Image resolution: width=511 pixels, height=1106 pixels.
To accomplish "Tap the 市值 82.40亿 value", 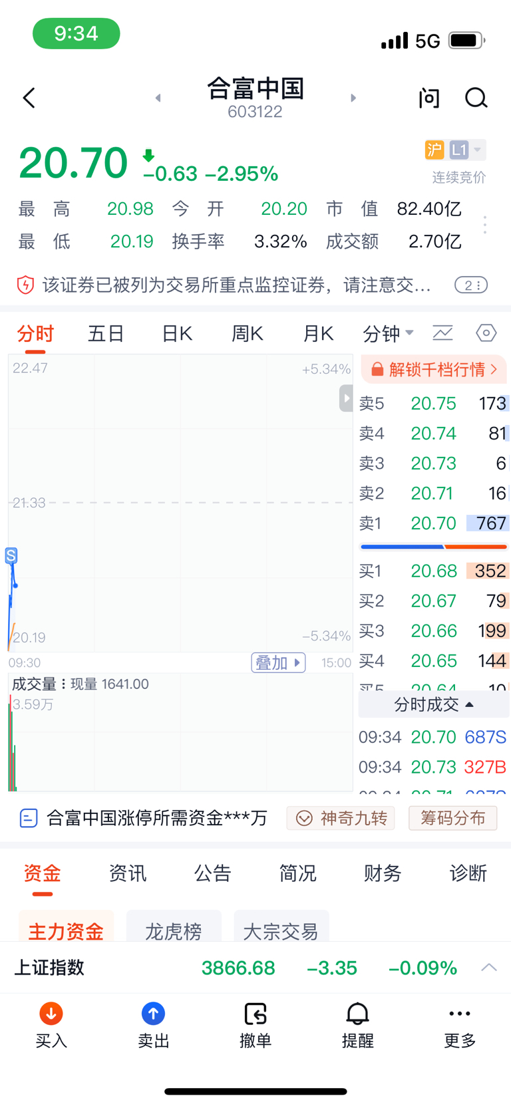I will click(x=429, y=209).
